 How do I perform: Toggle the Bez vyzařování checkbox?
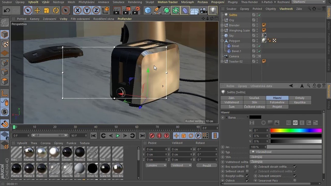247,167
